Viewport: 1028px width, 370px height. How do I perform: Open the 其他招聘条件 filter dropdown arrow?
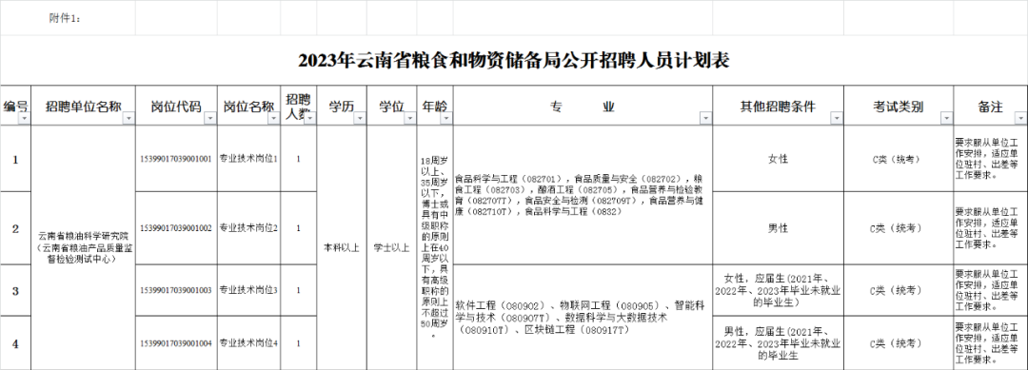pyautogui.click(x=837, y=119)
